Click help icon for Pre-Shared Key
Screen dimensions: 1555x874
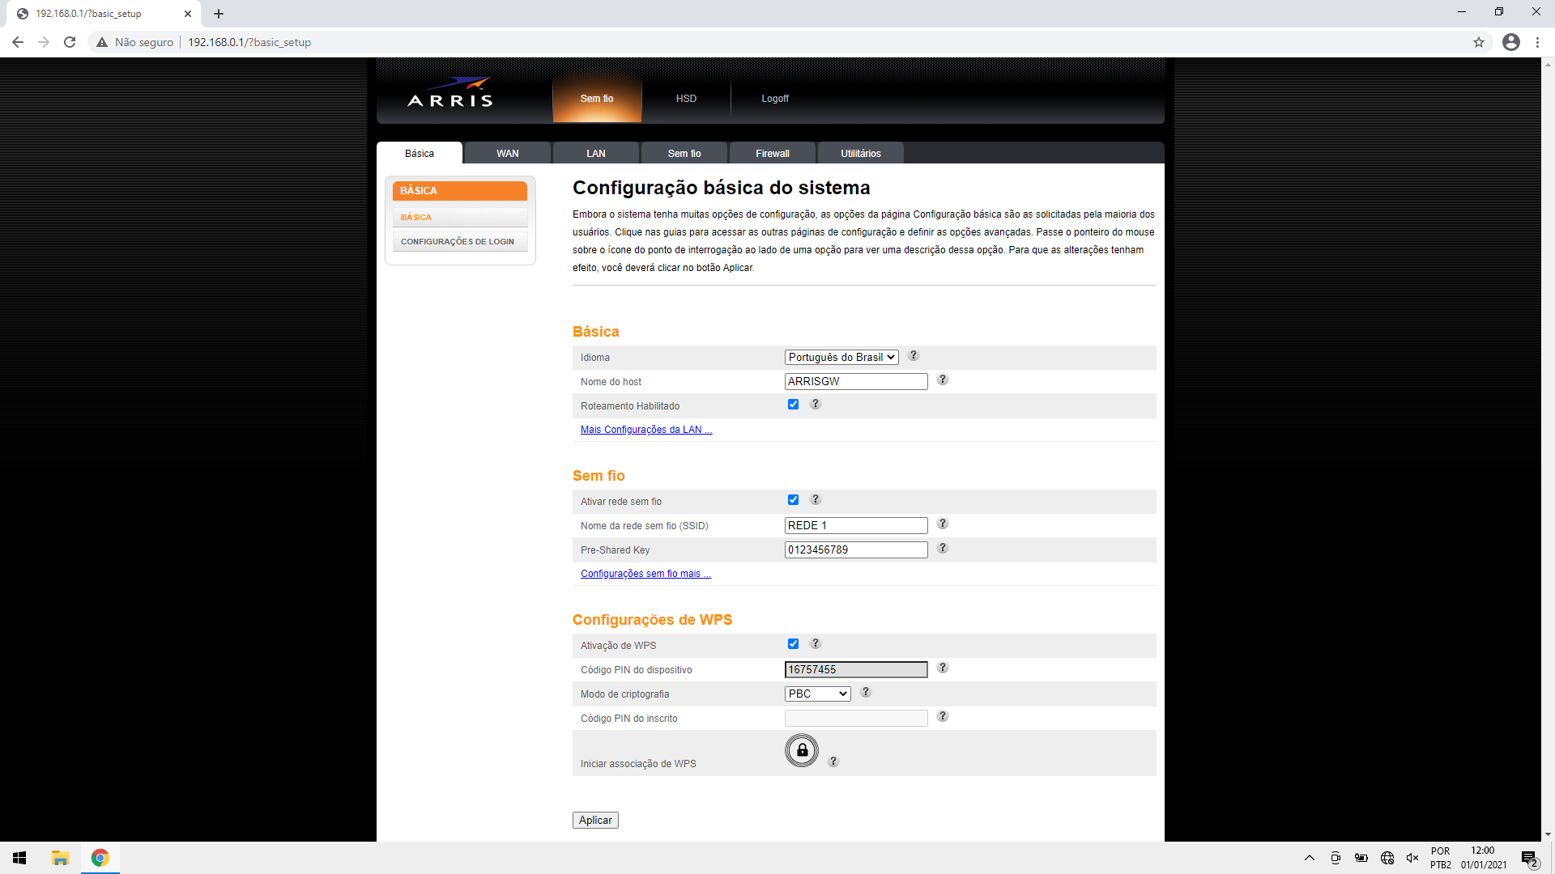943,549
